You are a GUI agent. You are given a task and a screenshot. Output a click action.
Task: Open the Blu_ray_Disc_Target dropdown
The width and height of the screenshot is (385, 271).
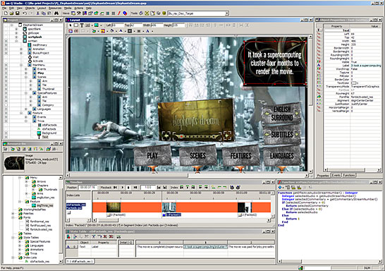coord(226,13)
